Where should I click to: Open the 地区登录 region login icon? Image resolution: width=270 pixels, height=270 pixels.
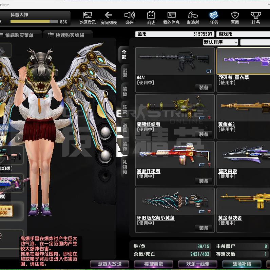88,18
